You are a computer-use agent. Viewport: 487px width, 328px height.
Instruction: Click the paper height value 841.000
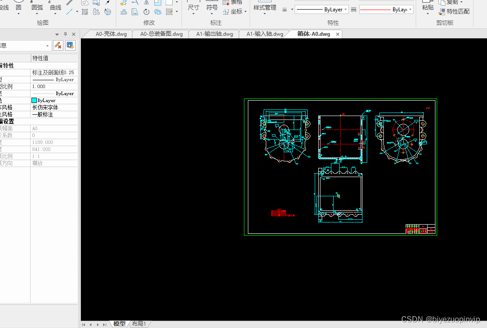coord(54,149)
